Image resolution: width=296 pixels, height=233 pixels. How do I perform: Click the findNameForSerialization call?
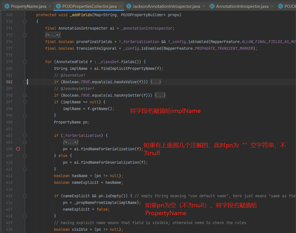(x=108, y=149)
